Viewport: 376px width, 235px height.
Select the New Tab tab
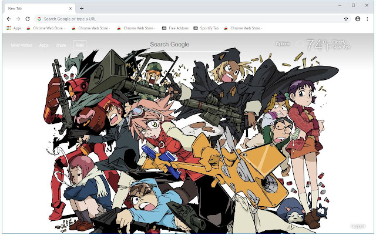click(39, 8)
